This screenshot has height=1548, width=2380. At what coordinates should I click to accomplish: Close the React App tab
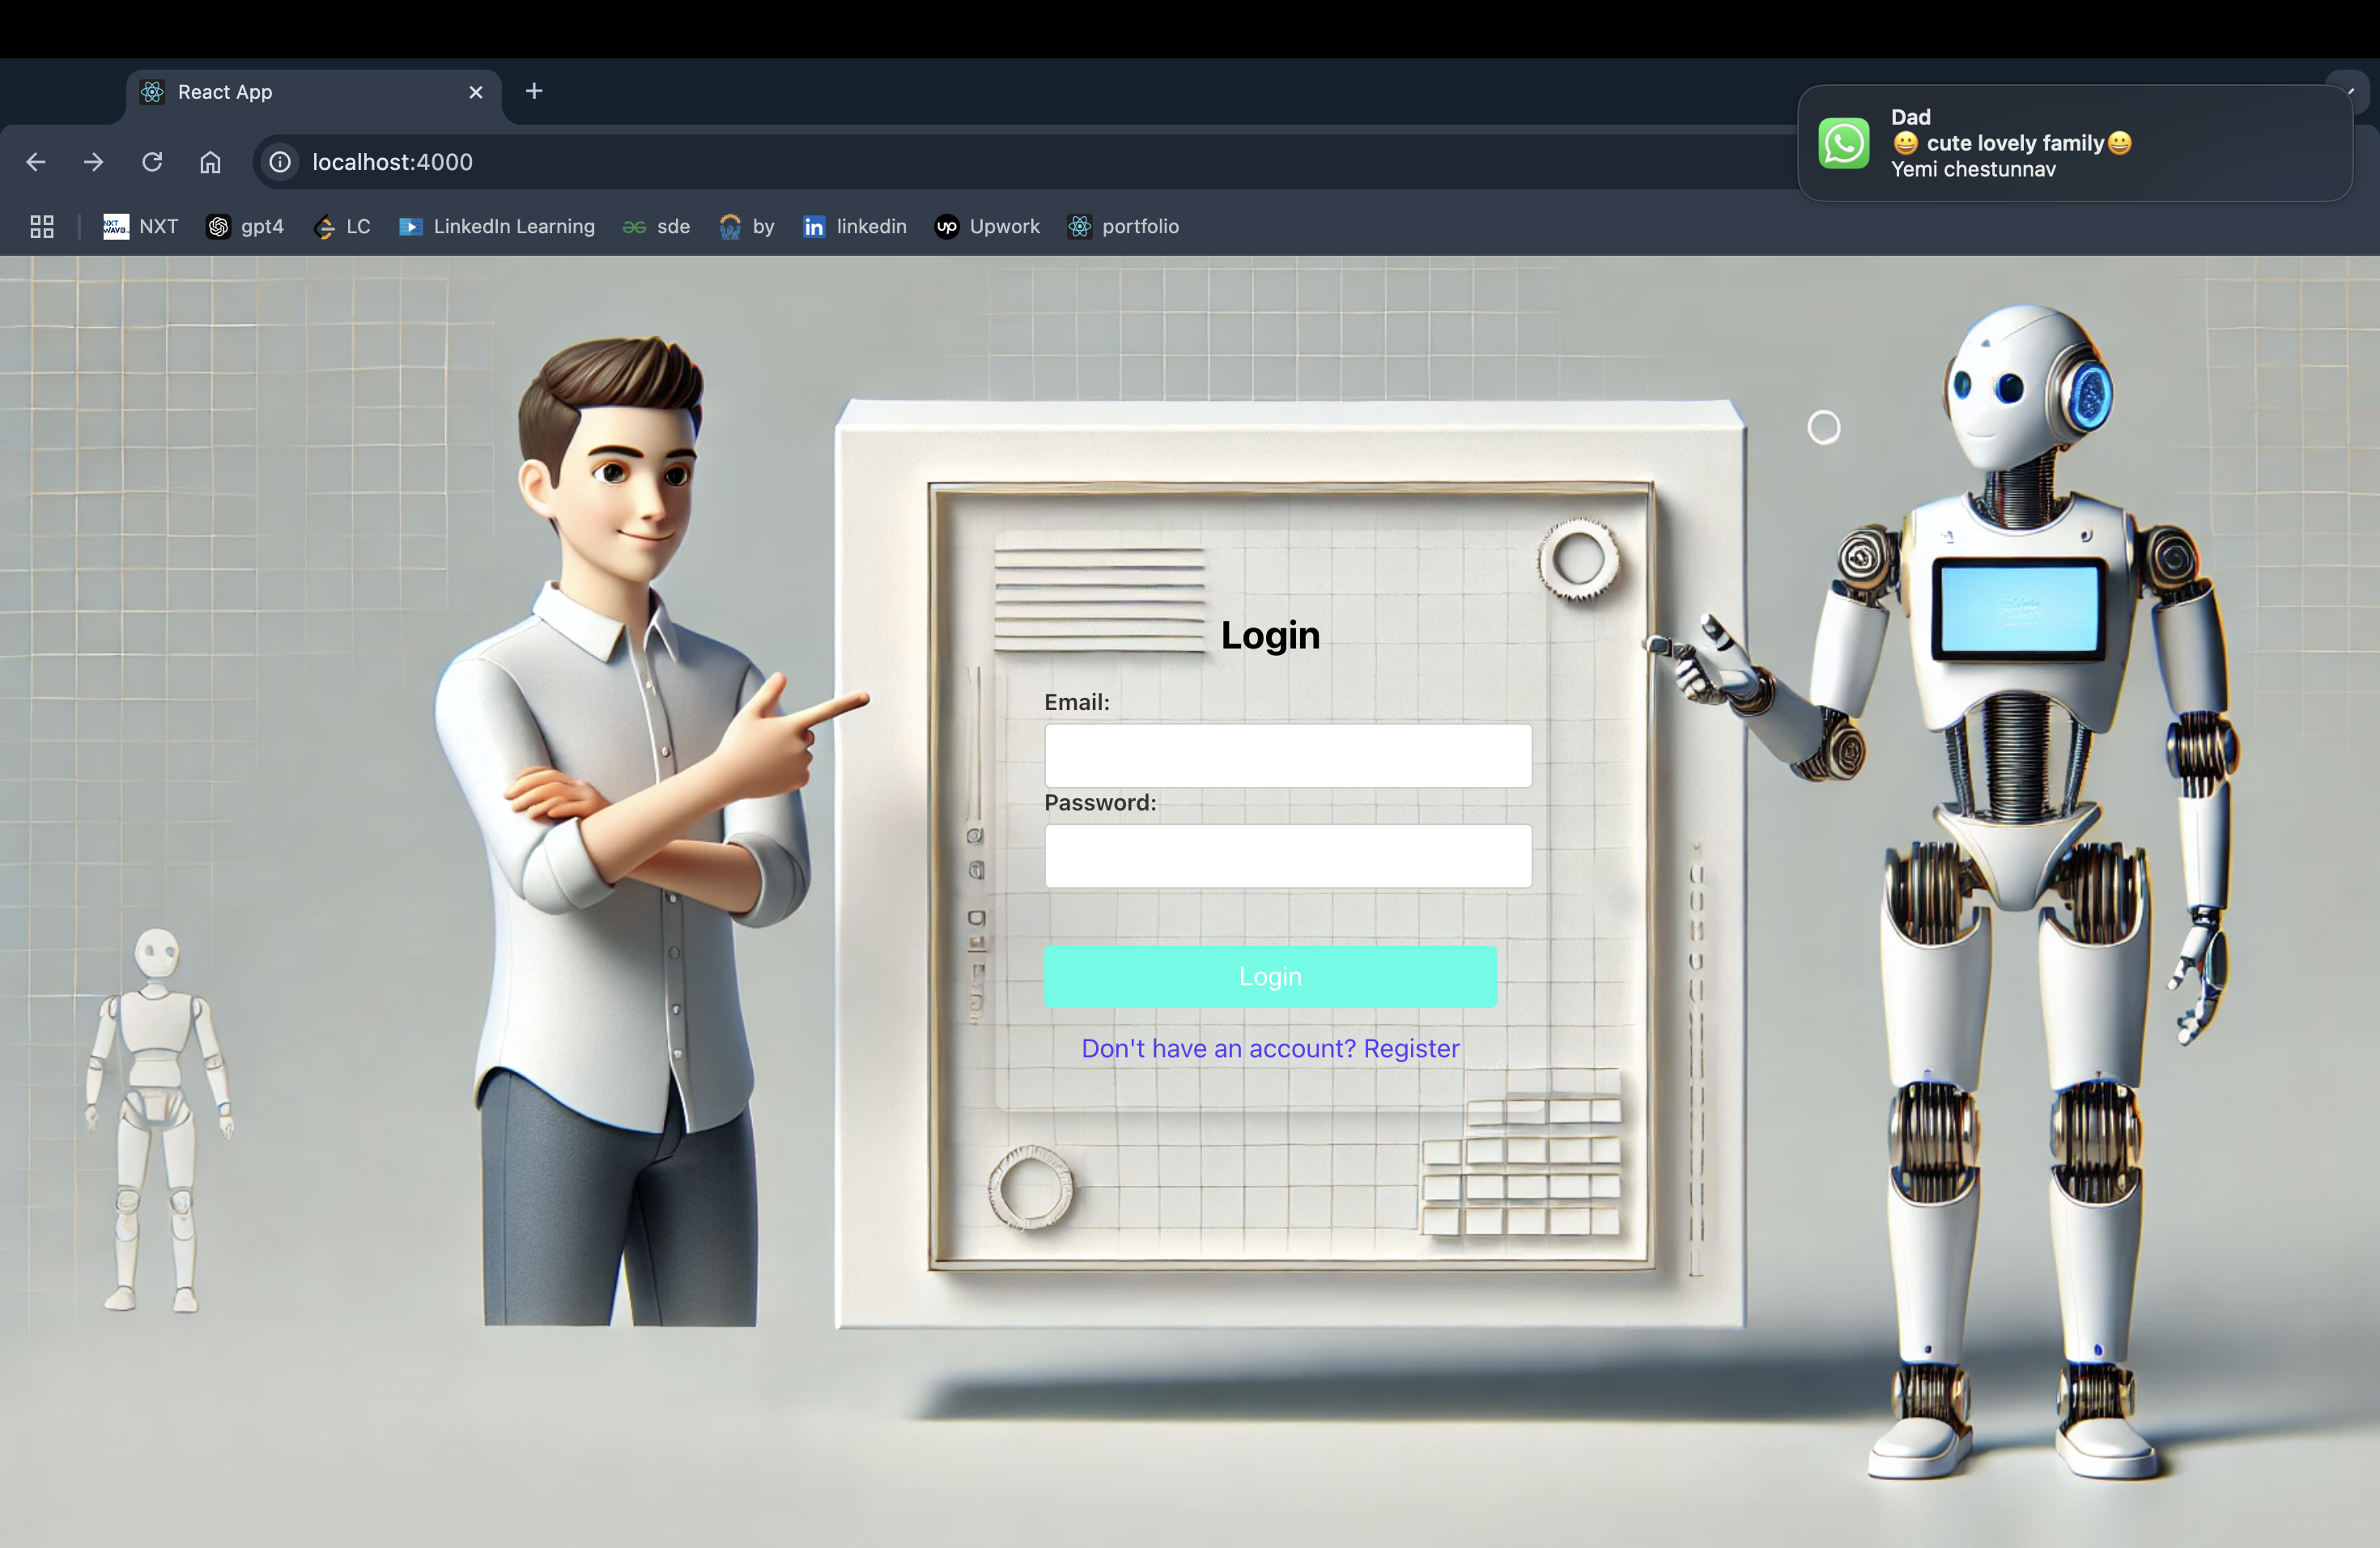(476, 92)
